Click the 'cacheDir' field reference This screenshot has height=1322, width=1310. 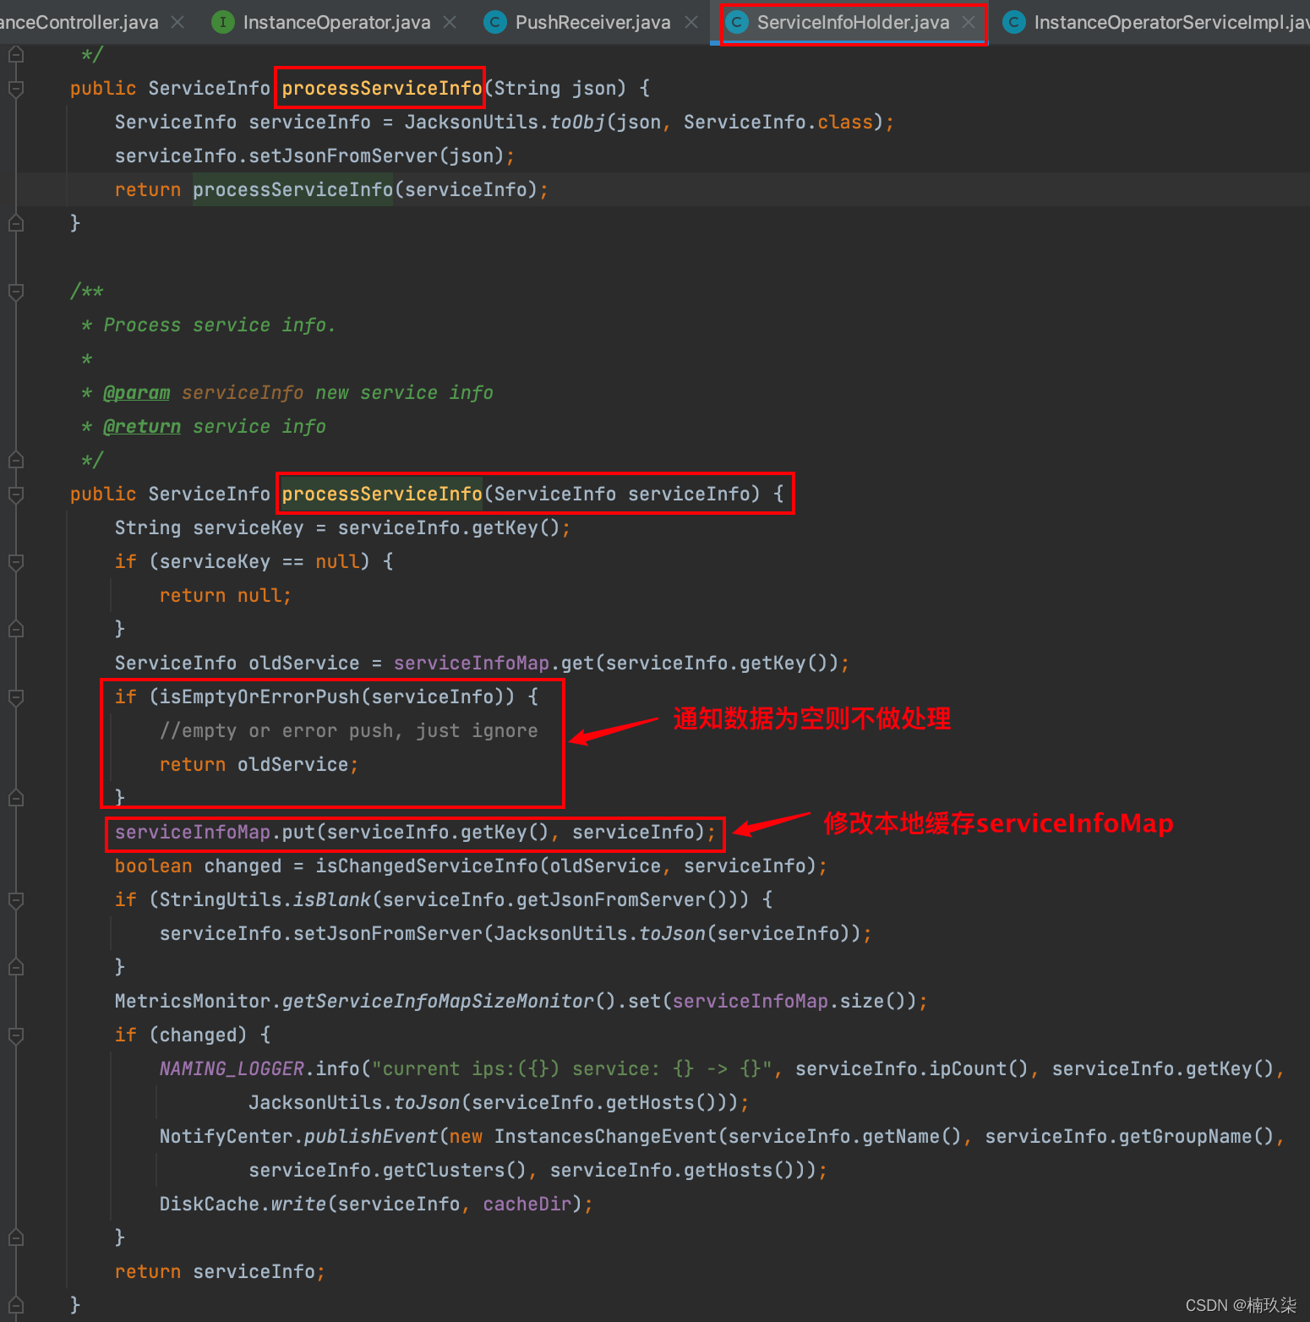[527, 1204]
